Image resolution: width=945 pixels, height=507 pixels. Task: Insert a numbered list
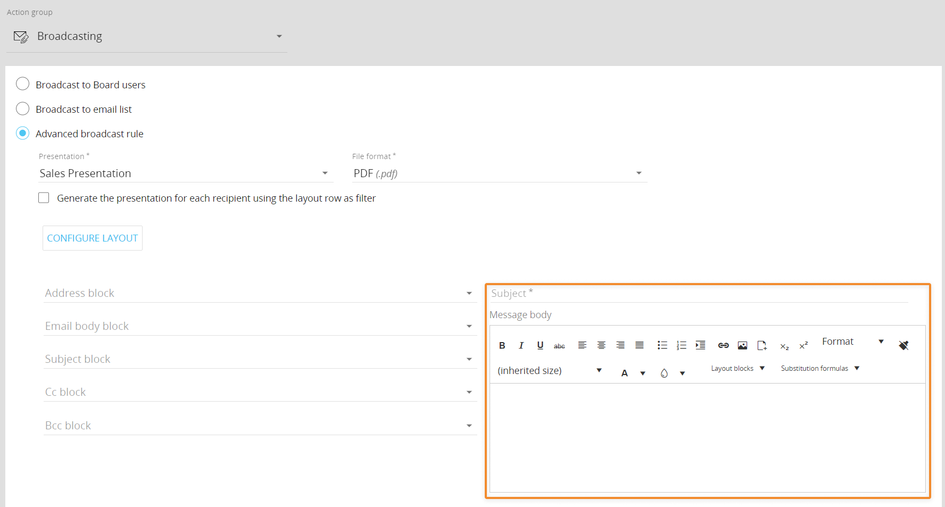(x=681, y=346)
